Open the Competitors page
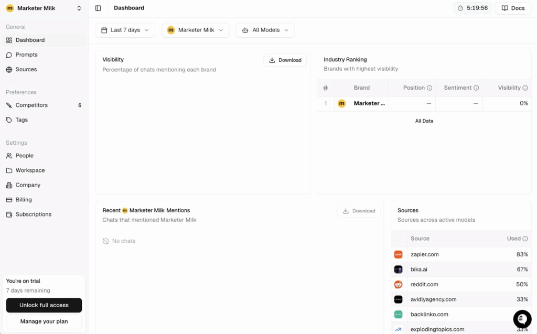Screen dimensions: 537x334 pos(31,105)
